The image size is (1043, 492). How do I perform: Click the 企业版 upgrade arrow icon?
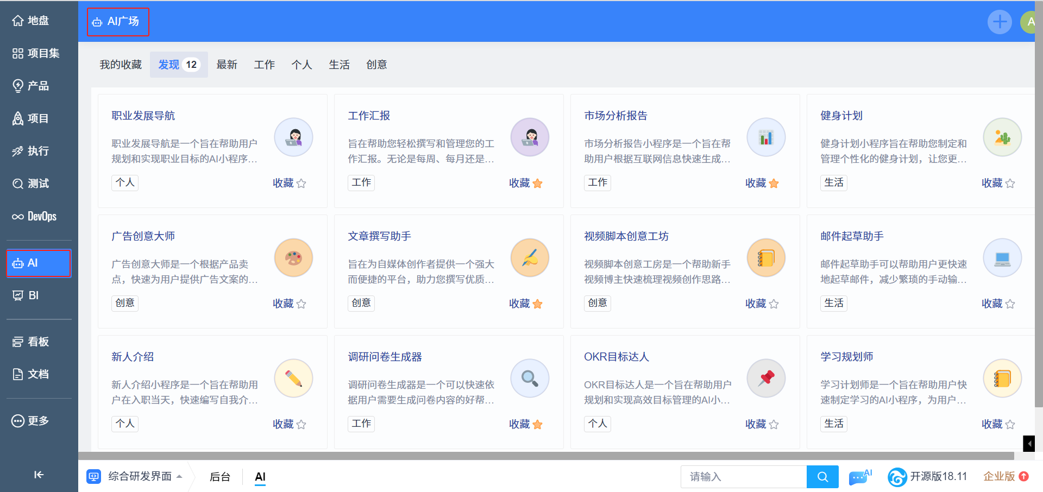[x=1024, y=476]
